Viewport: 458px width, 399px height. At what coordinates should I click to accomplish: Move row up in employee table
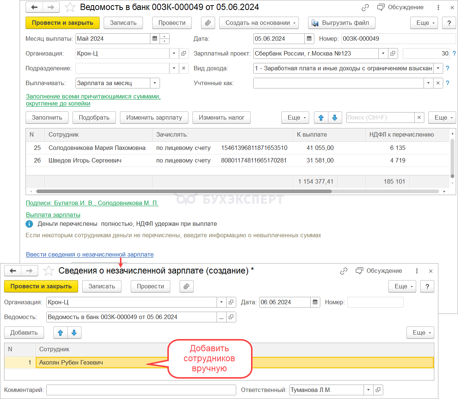(x=321, y=118)
